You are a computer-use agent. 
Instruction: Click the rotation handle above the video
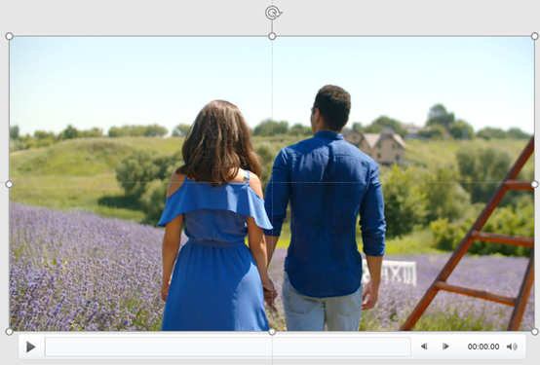pos(273,13)
